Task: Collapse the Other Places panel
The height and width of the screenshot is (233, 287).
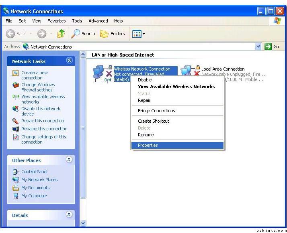Action: coord(69,160)
